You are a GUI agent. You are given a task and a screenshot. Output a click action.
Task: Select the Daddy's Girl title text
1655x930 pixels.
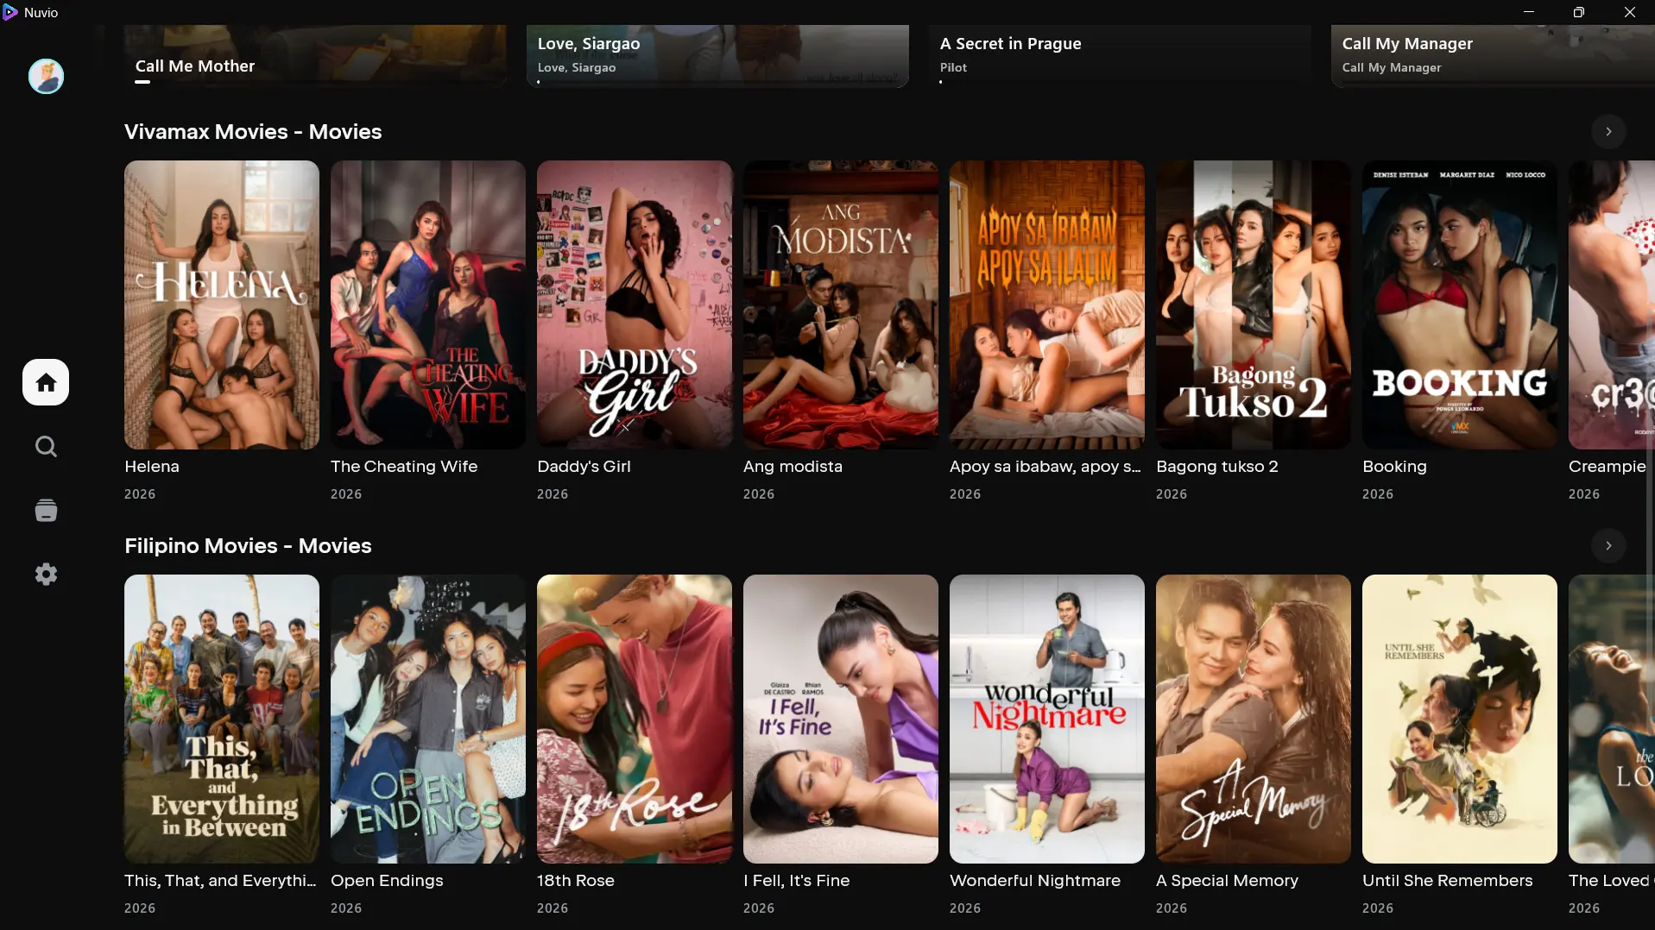click(x=584, y=467)
